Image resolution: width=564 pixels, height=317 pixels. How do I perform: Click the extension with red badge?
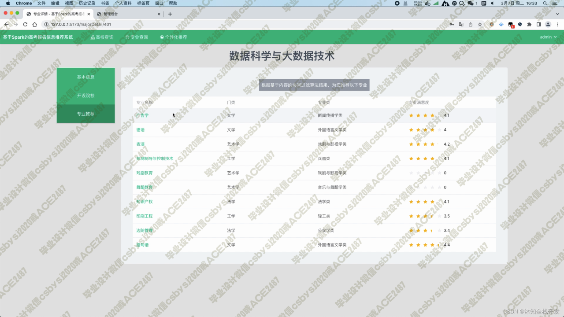point(511,25)
